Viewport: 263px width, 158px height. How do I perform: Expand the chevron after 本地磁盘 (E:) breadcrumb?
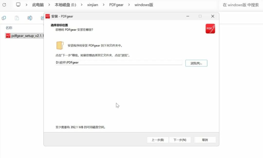point(81,5)
